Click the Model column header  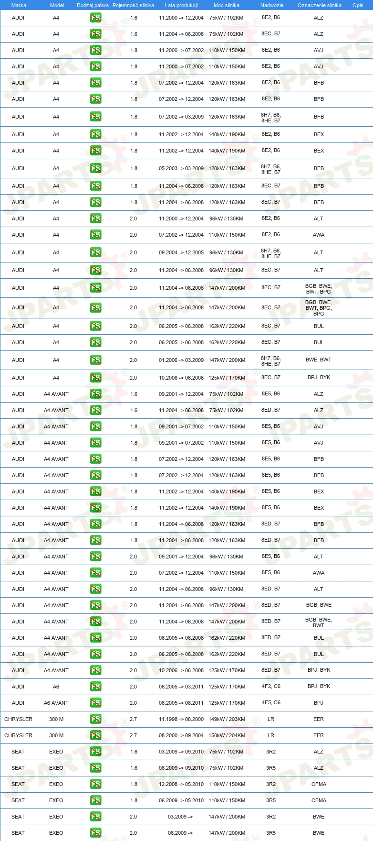(x=57, y=5)
